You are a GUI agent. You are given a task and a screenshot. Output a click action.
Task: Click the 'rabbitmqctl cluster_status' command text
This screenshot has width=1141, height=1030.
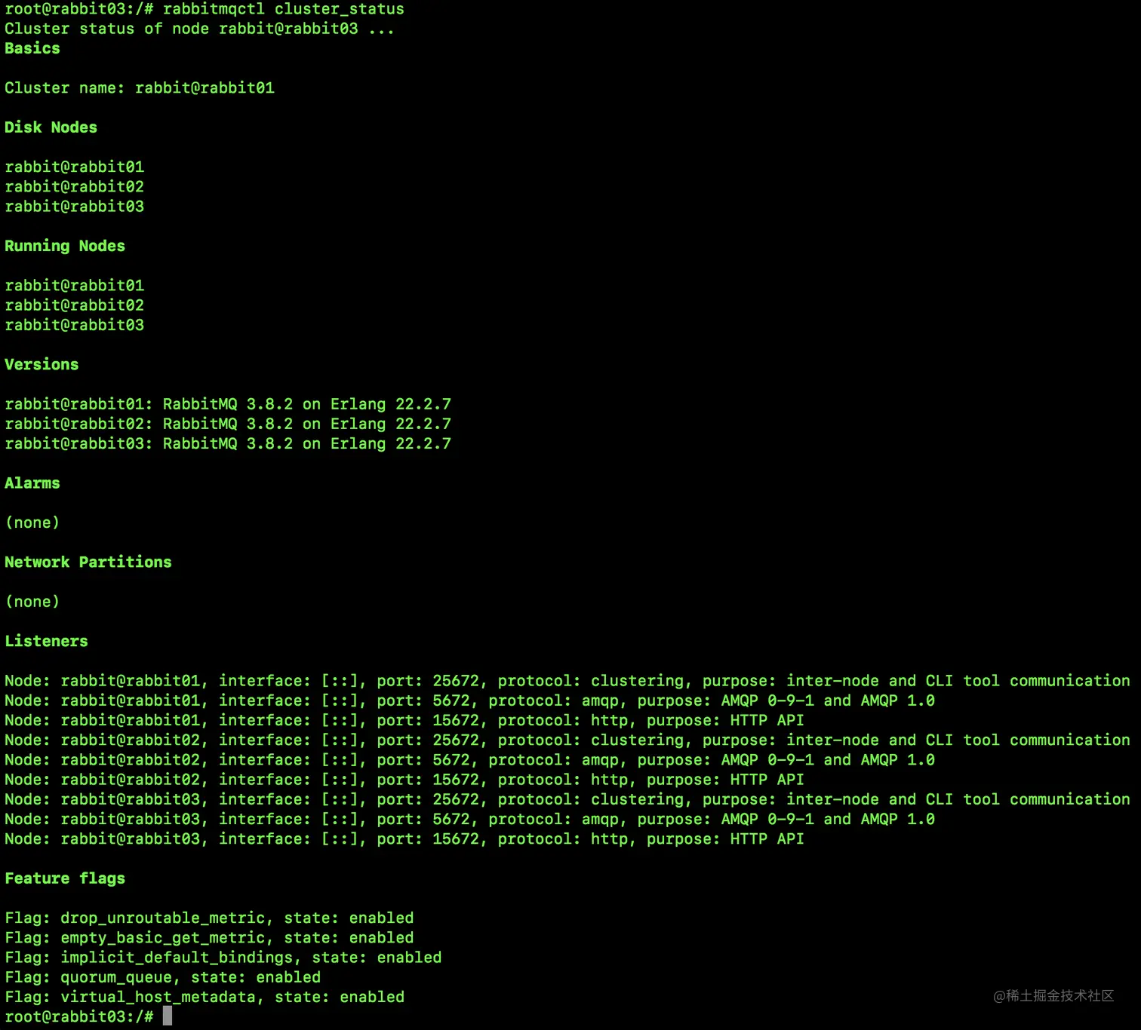284,9
